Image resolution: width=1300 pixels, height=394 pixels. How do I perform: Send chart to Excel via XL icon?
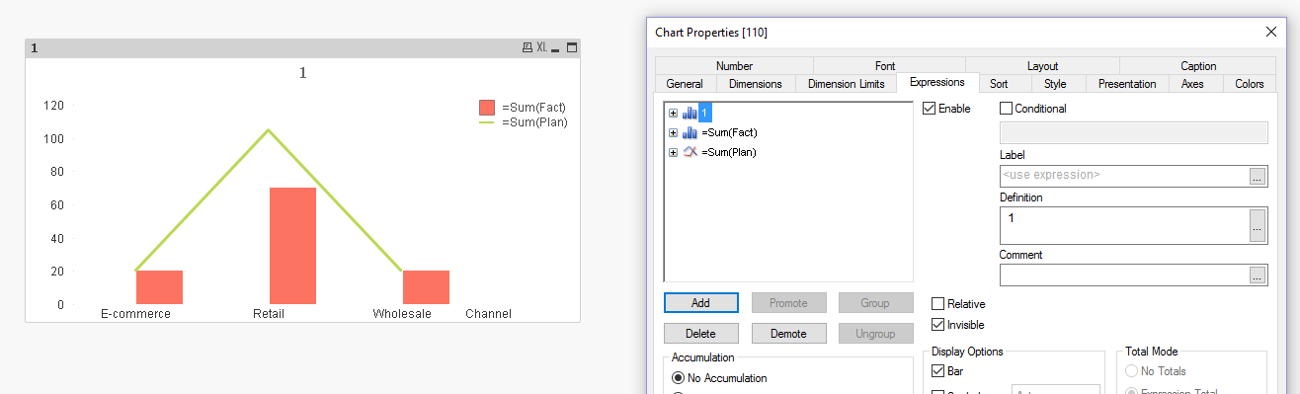pyautogui.click(x=542, y=47)
